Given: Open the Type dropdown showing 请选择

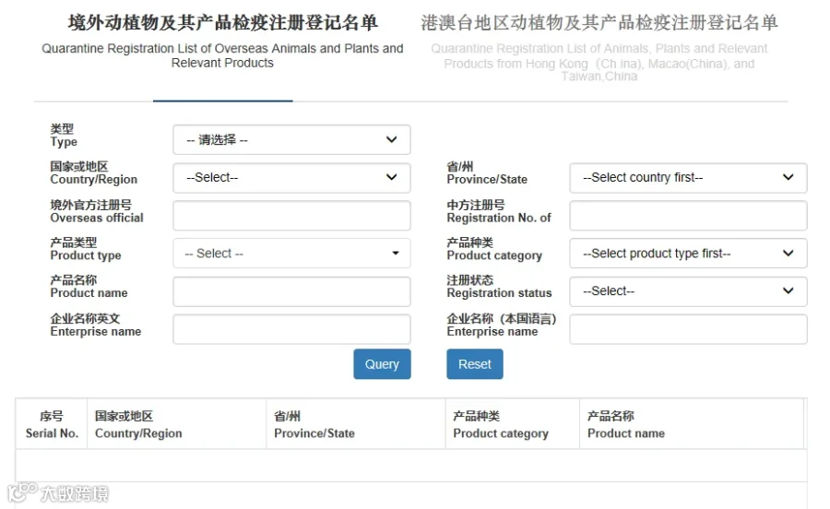Looking at the screenshot, I should click(x=291, y=139).
